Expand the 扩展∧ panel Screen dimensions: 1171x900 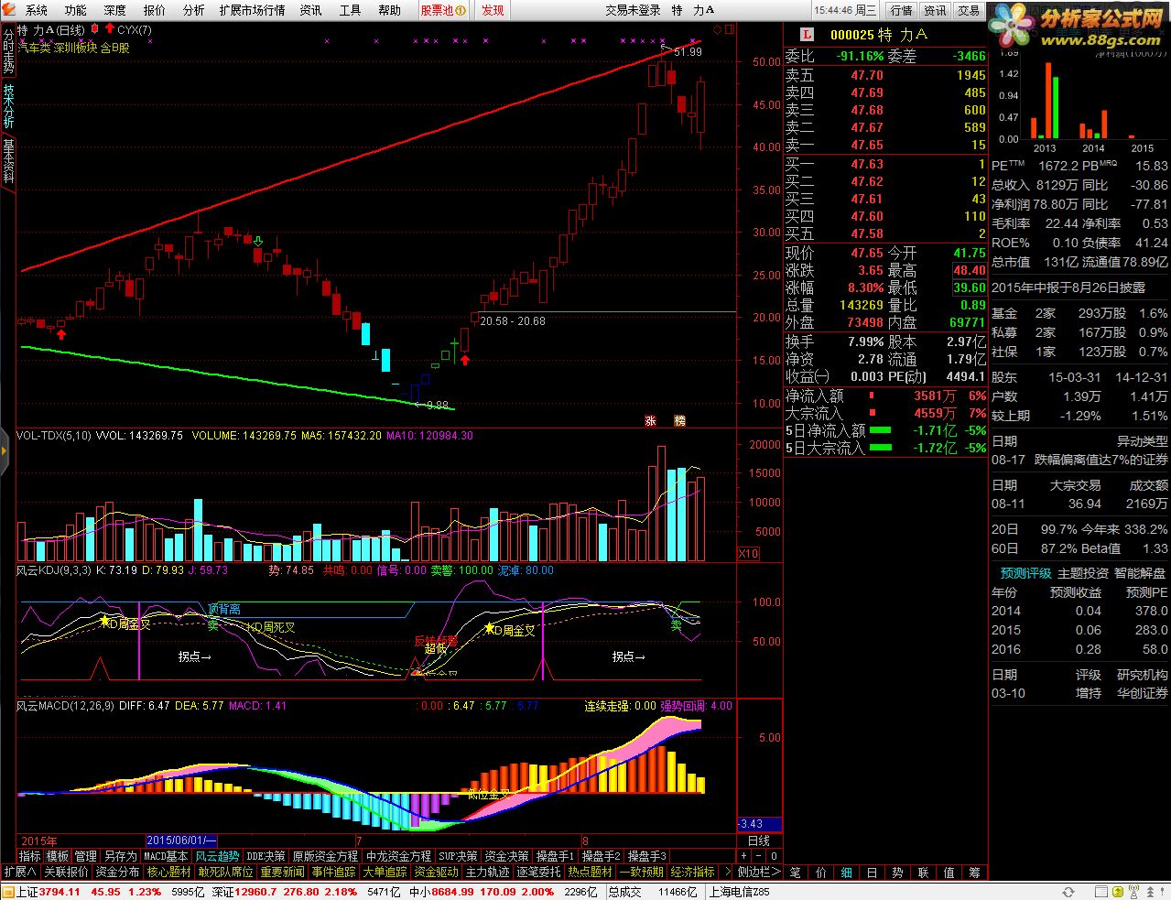[20, 873]
